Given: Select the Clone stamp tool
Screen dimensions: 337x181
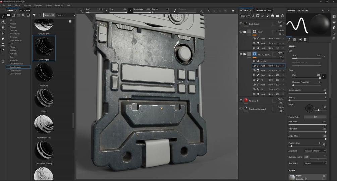Looking at the screenshot, I should click(3, 45).
